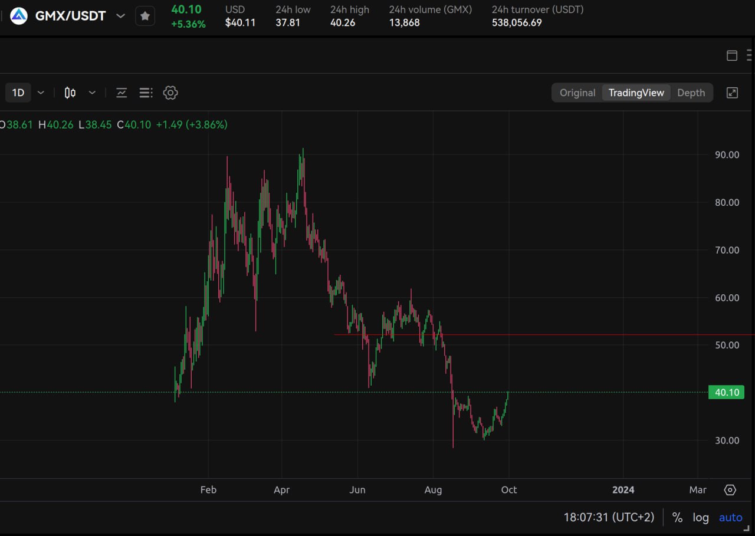Expand the chart to fullscreen

[x=732, y=93]
